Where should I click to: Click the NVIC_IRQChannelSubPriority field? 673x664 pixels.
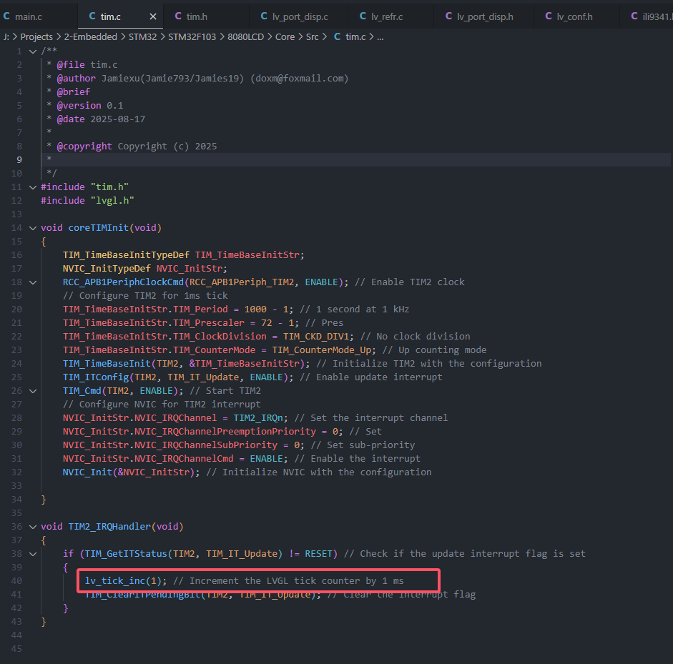[x=206, y=445]
